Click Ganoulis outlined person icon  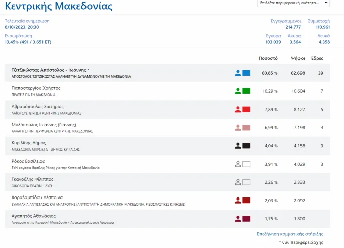coord(238,182)
